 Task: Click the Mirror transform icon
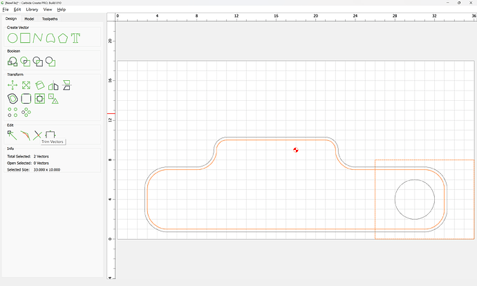pos(53,86)
